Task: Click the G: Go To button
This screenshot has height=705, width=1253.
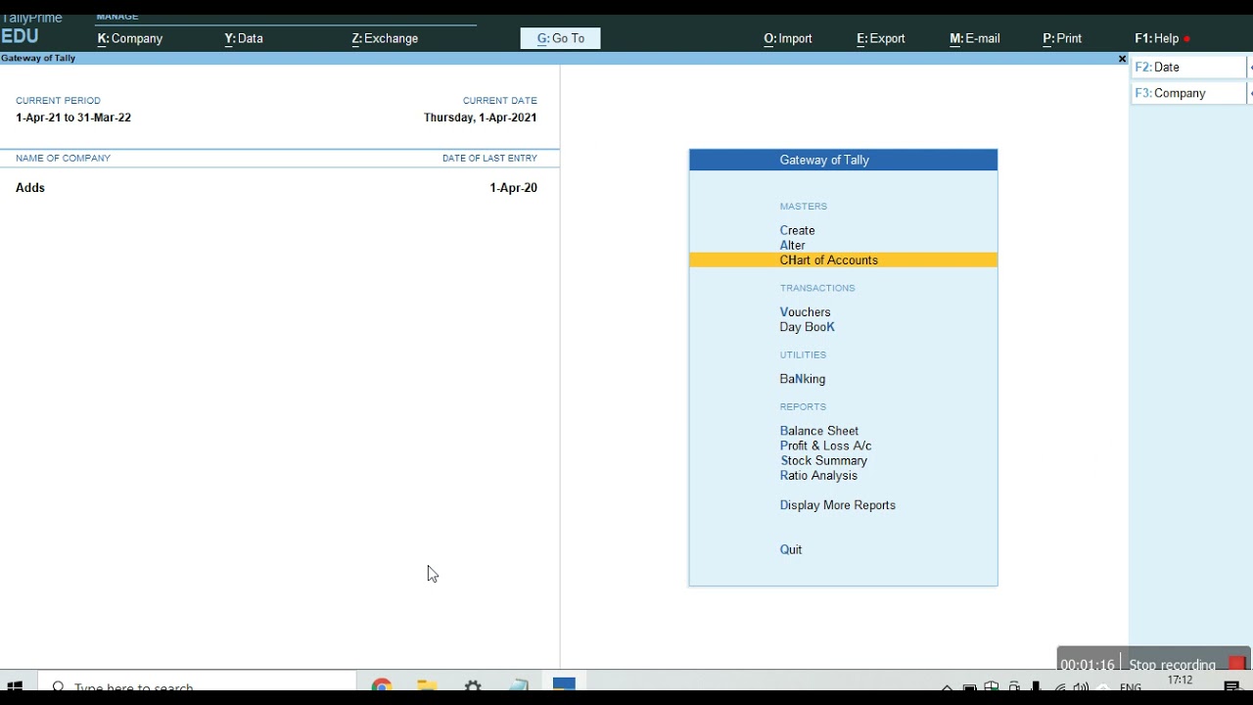Action: 561,39
